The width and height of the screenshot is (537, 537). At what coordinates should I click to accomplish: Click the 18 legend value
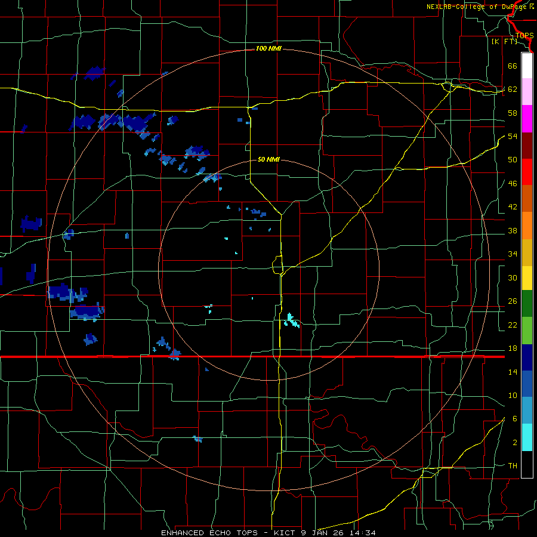(513, 348)
